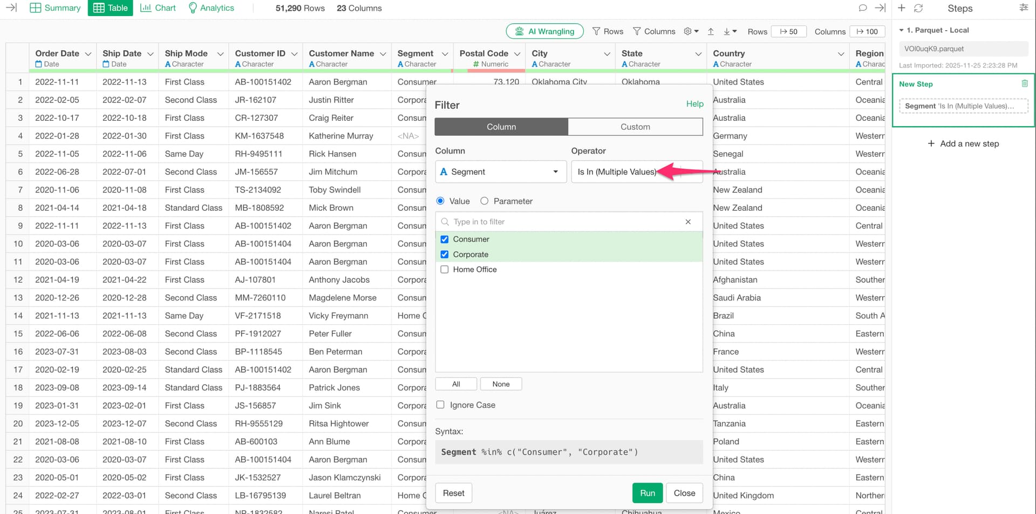Open the Steps panel settings sliders icon
Viewport: 1036px width, 514px height.
tap(1024, 8)
